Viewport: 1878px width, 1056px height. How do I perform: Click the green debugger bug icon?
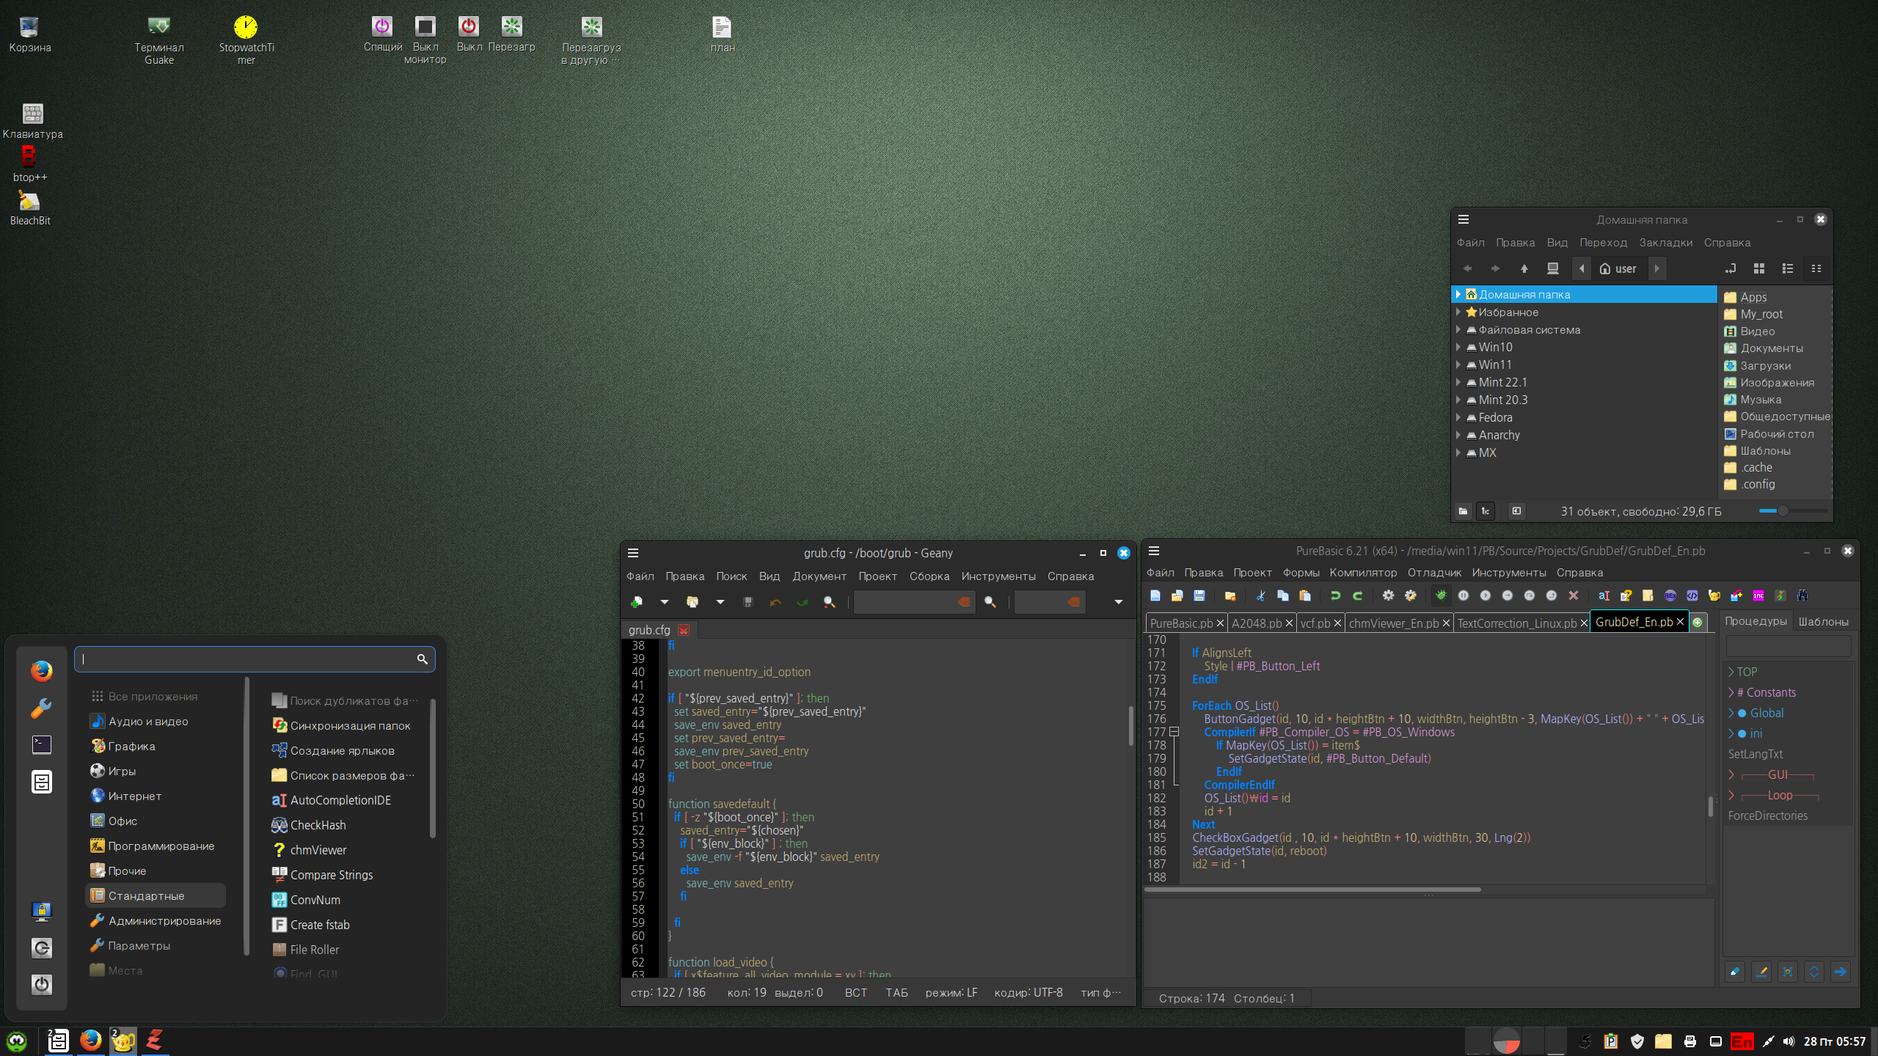pos(1441,595)
